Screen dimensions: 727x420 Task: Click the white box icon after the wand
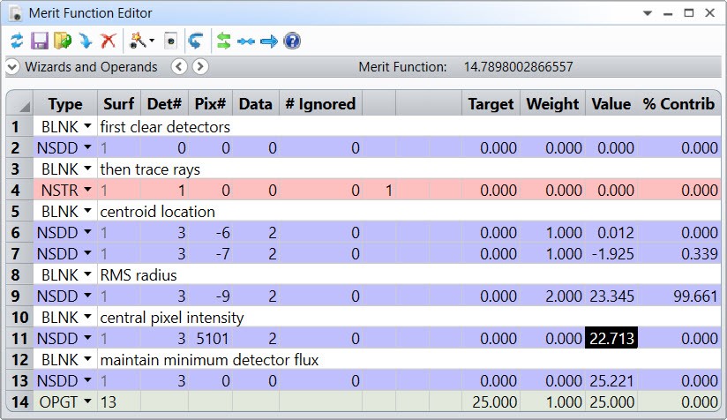coord(170,41)
